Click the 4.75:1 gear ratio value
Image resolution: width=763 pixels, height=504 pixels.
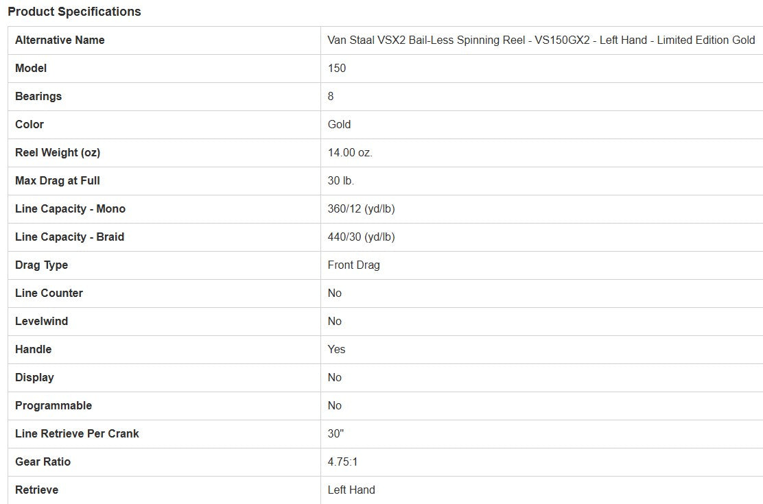tap(342, 461)
